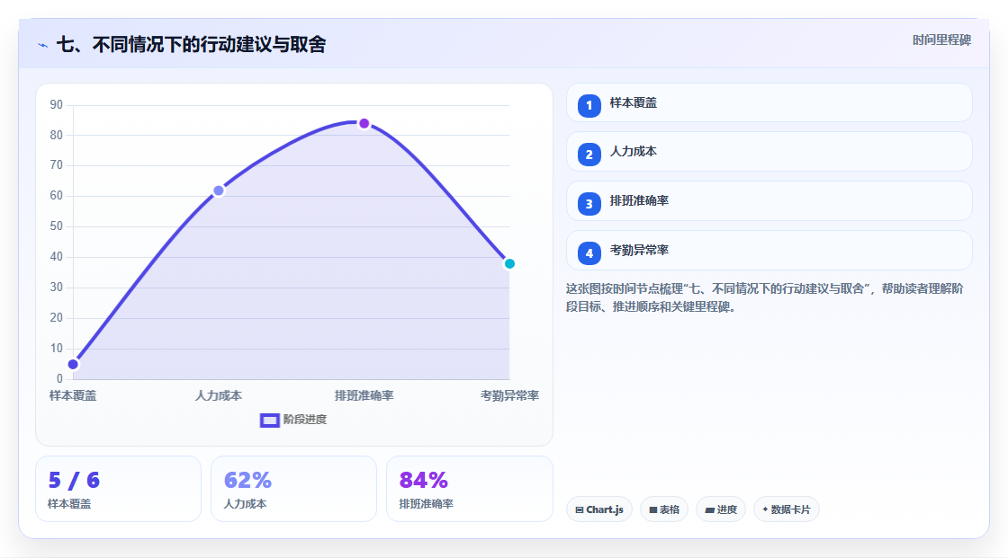Click the 5 / 6 样本覆盖 stat card
1008x558 pixels.
pos(118,489)
